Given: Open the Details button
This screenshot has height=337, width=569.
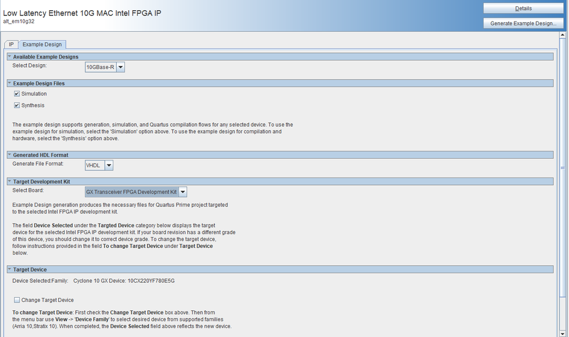Looking at the screenshot, I should (523, 9).
